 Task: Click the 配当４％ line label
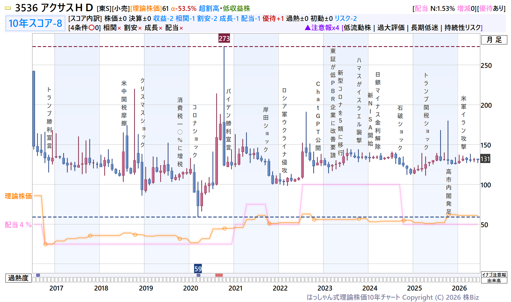[x=18, y=225]
